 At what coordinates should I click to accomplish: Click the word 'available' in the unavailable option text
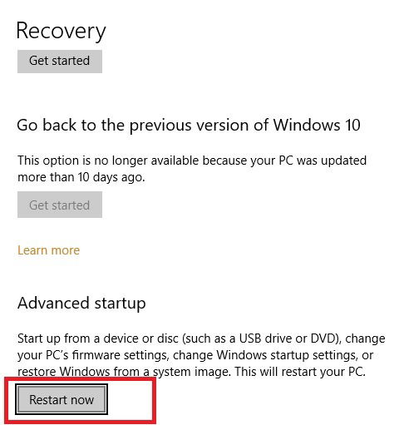tap(175, 161)
